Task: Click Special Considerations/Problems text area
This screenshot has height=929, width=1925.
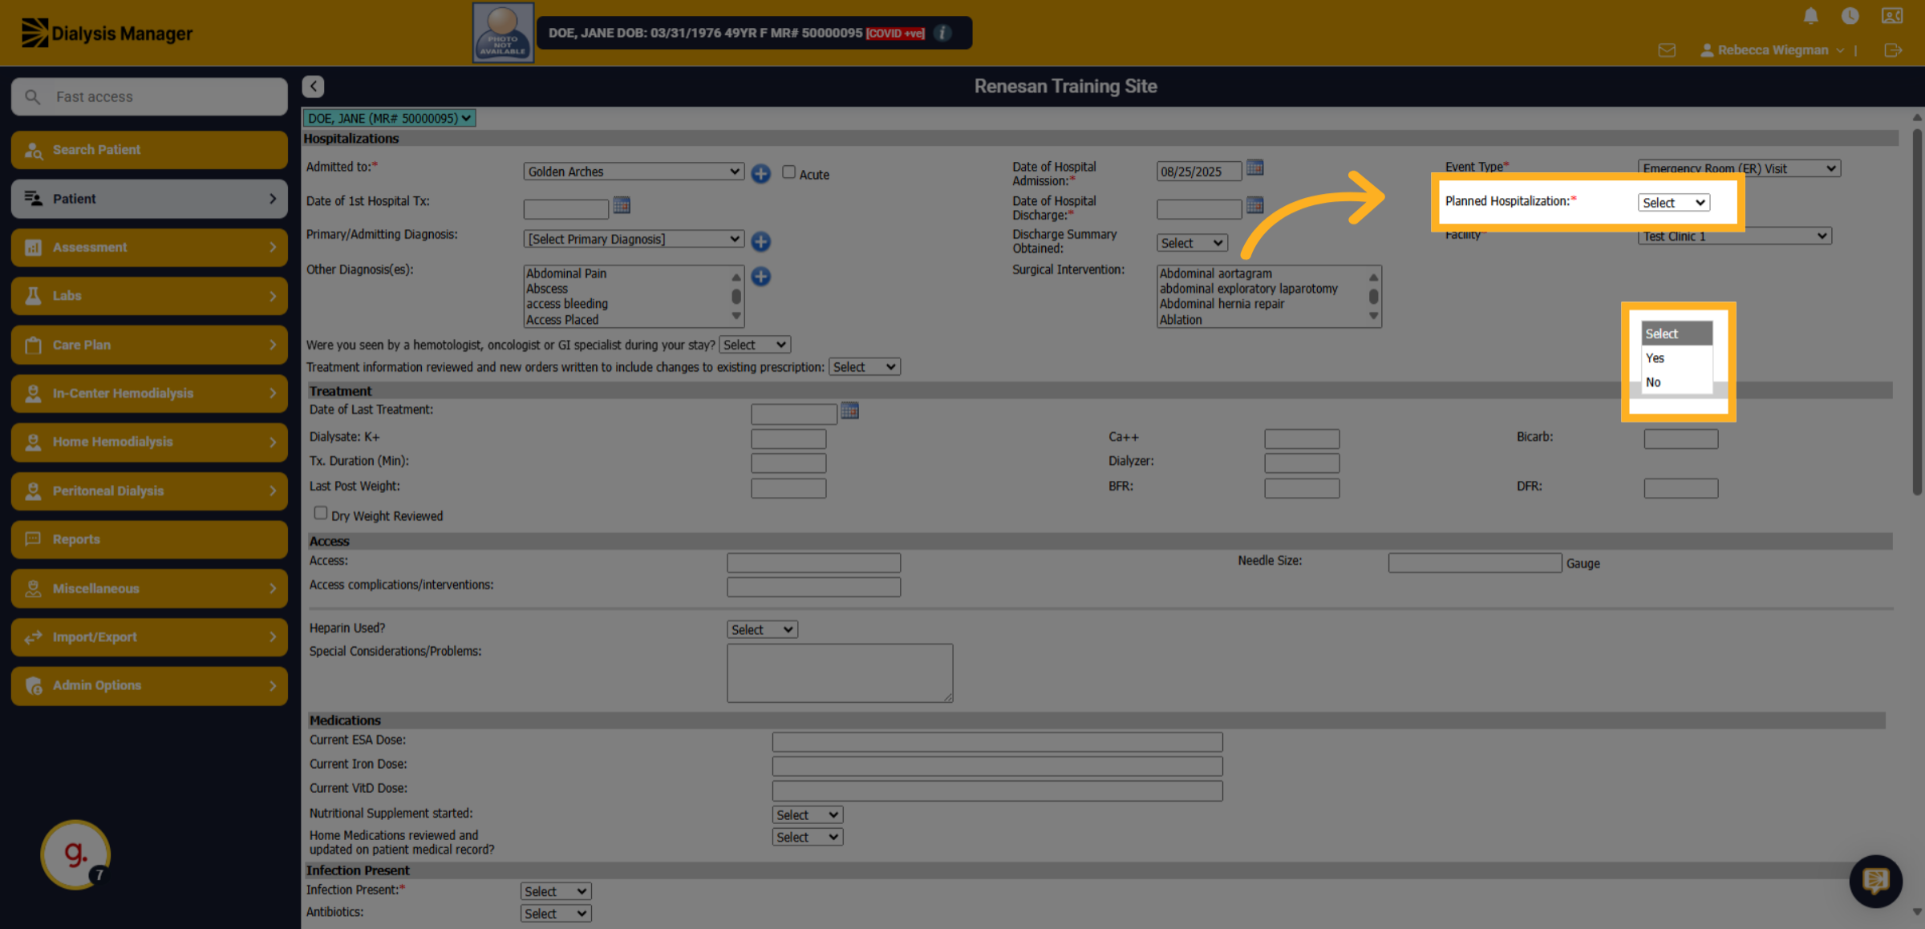Action: (x=840, y=673)
